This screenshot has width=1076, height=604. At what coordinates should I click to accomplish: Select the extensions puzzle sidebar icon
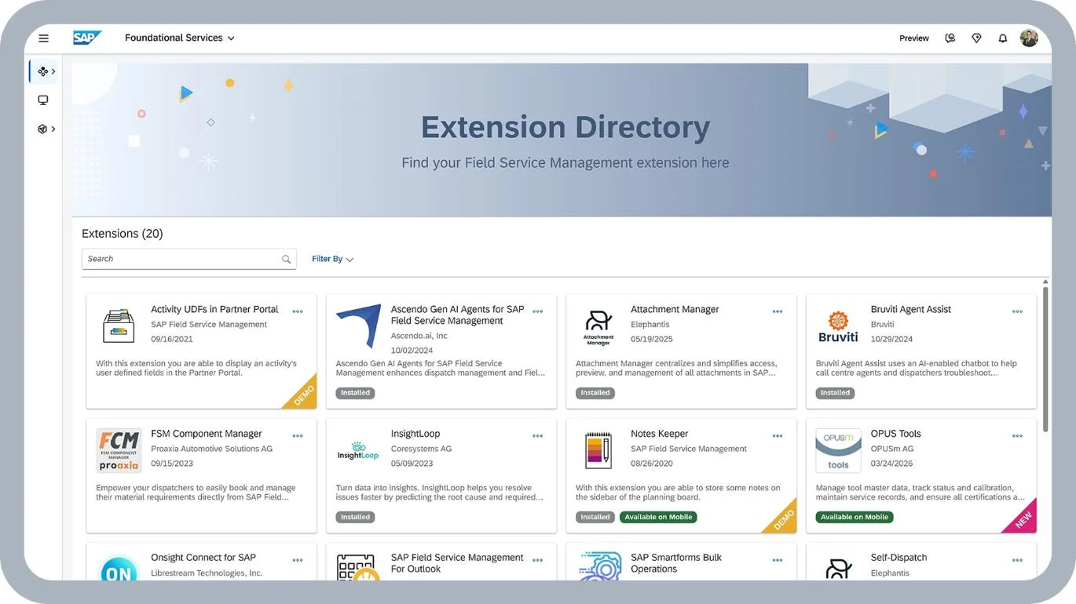coord(42,71)
